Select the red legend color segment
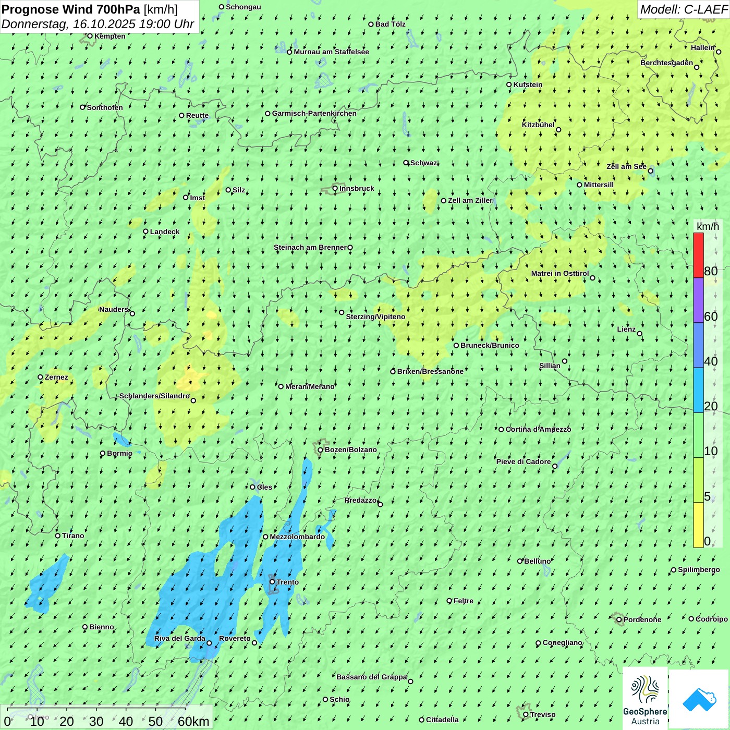Screen dimensions: 730x730 tap(698, 256)
